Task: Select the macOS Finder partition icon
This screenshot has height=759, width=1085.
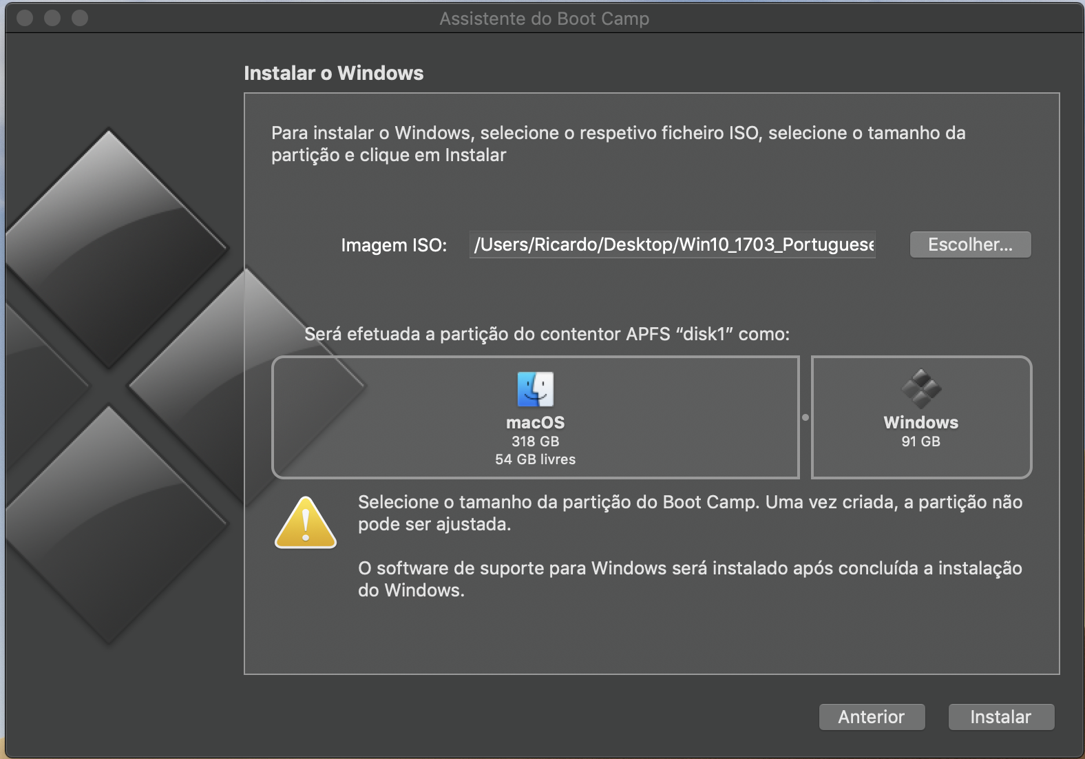Action: pos(536,389)
